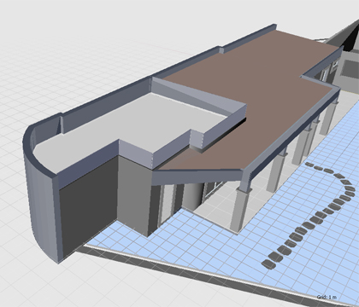This screenshot has width=359, height=307.
Task: Select the dark border strip edging the patio
Action: [199, 271]
